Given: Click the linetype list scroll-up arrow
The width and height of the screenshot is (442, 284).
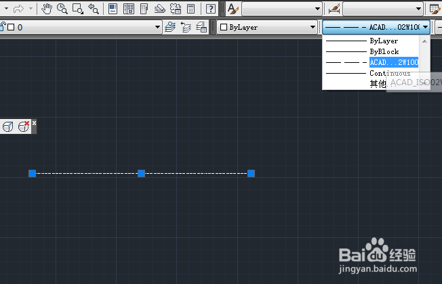Looking at the screenshot, I should click(424, 41).
